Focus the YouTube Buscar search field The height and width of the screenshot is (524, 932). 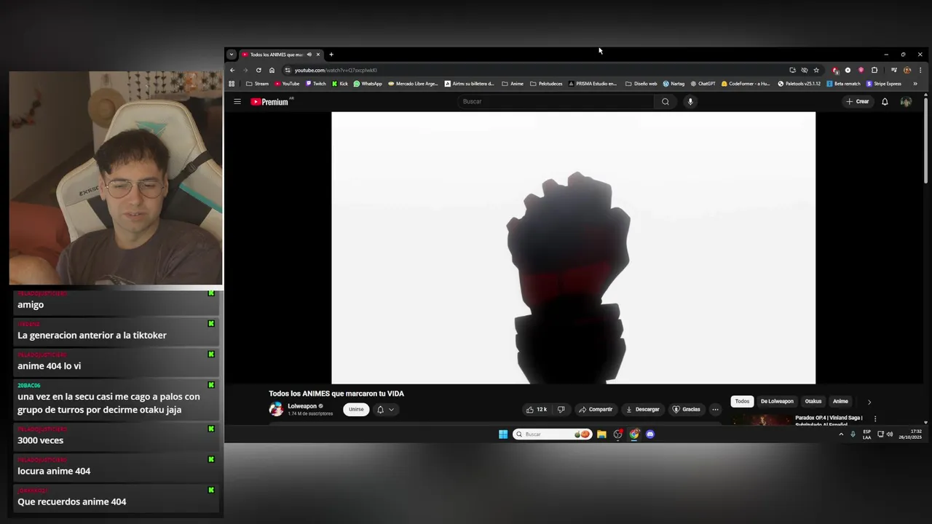point(557,102)
